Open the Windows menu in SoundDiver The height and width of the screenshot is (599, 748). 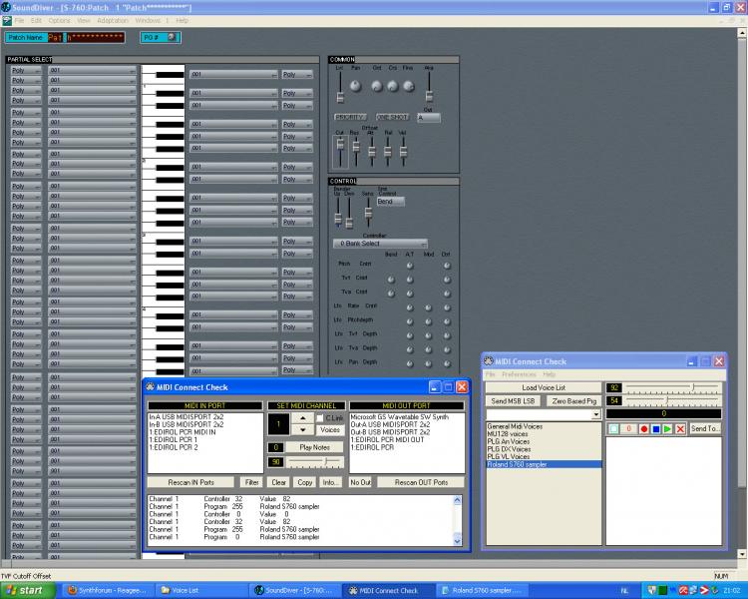148,21
